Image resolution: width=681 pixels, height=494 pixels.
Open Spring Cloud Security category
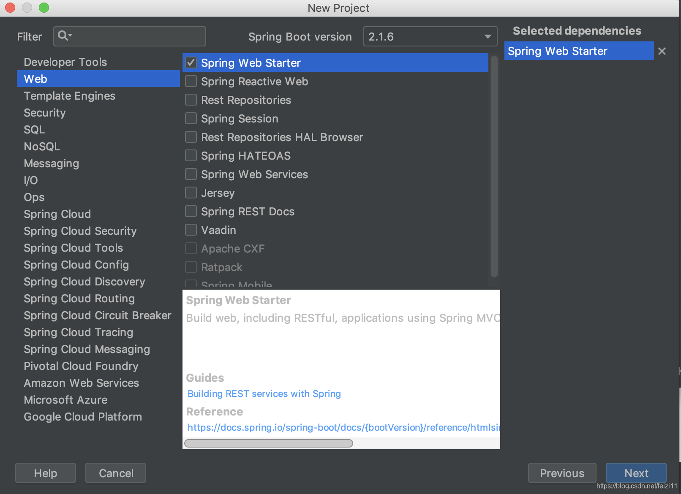pyautogui.click(x=98, y=231)
